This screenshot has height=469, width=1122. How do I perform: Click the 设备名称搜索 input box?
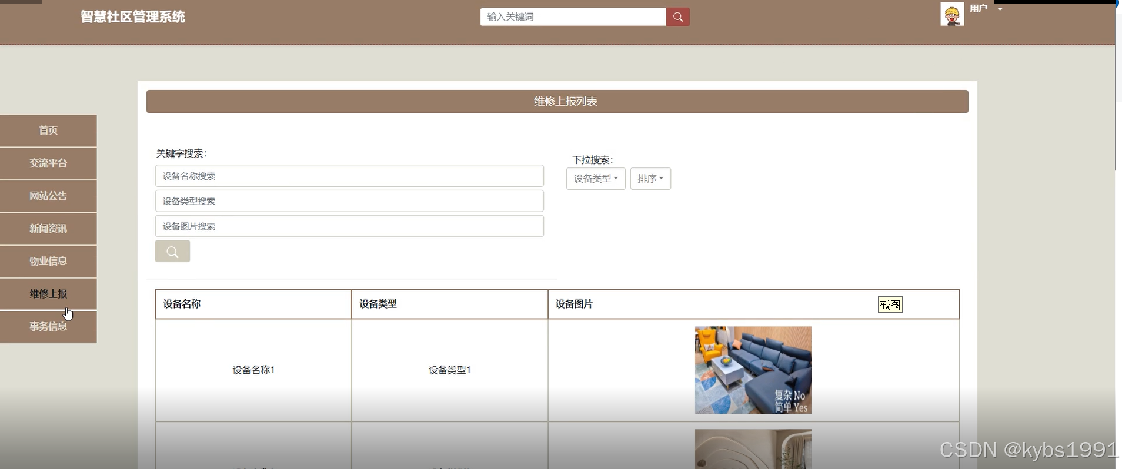(349, 176)
